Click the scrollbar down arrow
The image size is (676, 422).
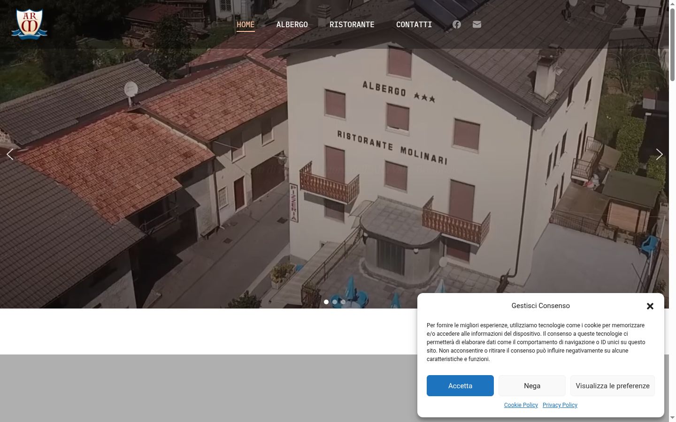tap(672, 418)
